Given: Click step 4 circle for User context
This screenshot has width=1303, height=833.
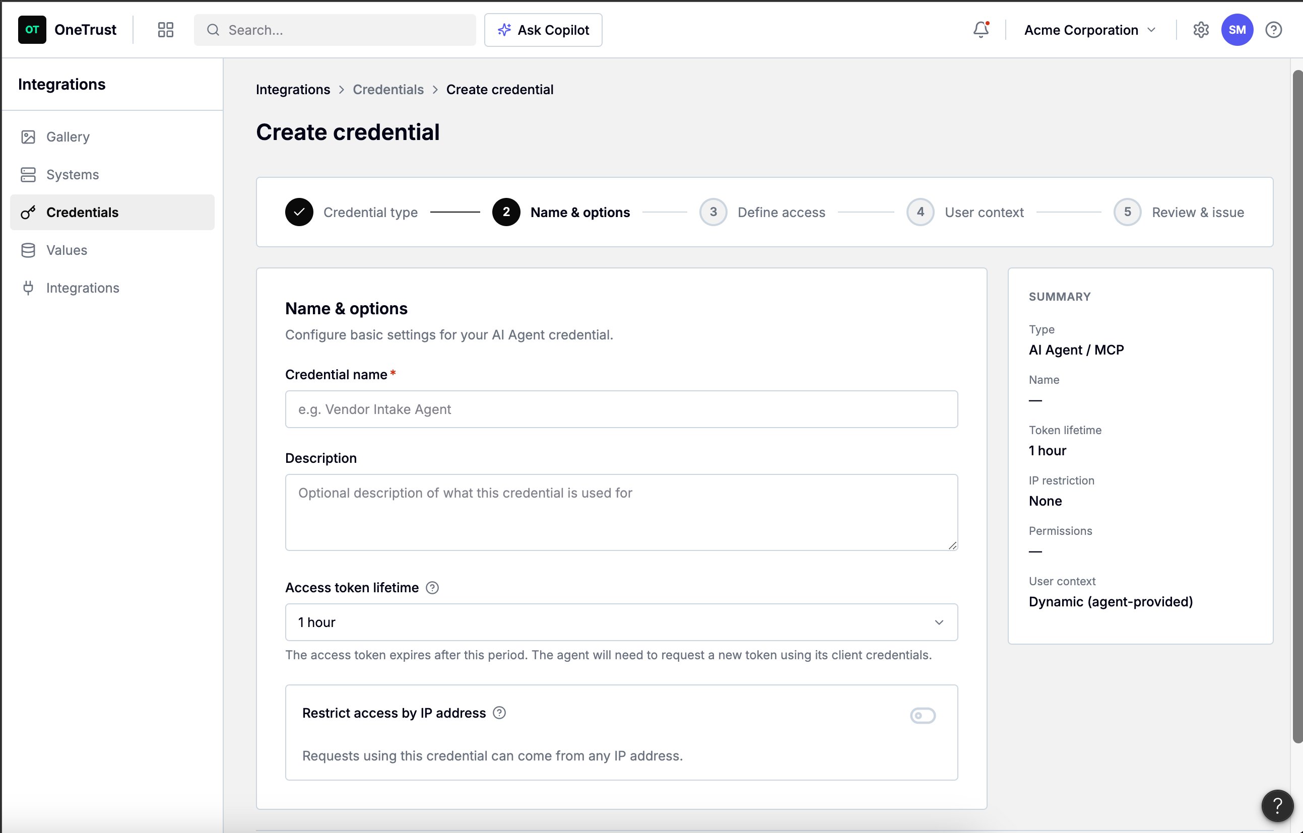Looking at the screenshot, I should (x=921, y=212).
